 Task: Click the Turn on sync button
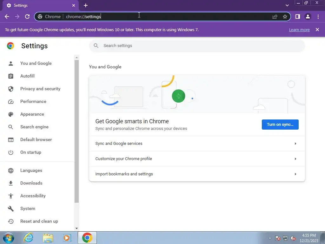tap(280, 125)
